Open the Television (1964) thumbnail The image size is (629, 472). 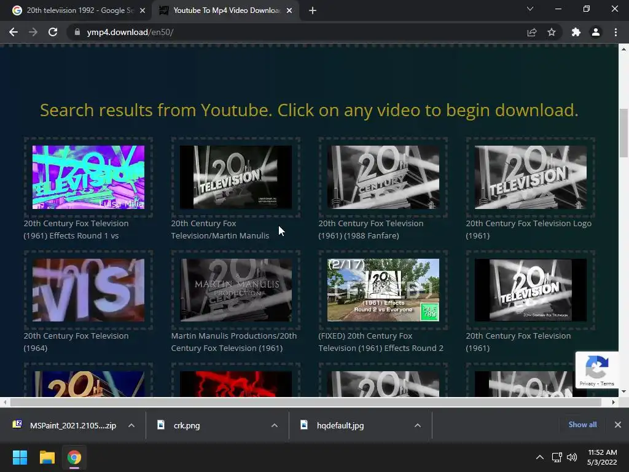(88, 290)
